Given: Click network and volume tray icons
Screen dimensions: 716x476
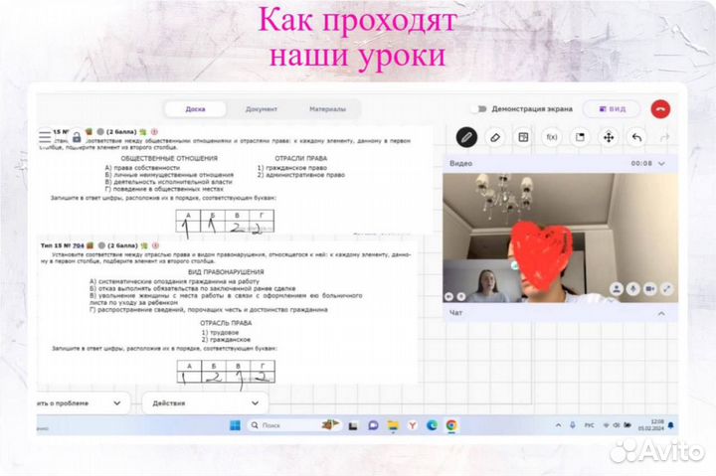Looking at the screenshot, I should click(617, 425).
